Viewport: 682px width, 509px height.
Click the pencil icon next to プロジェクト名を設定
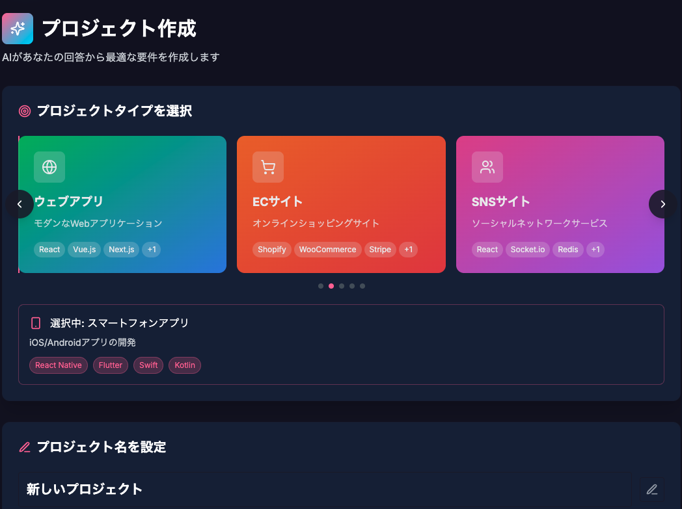click(25, 447)
